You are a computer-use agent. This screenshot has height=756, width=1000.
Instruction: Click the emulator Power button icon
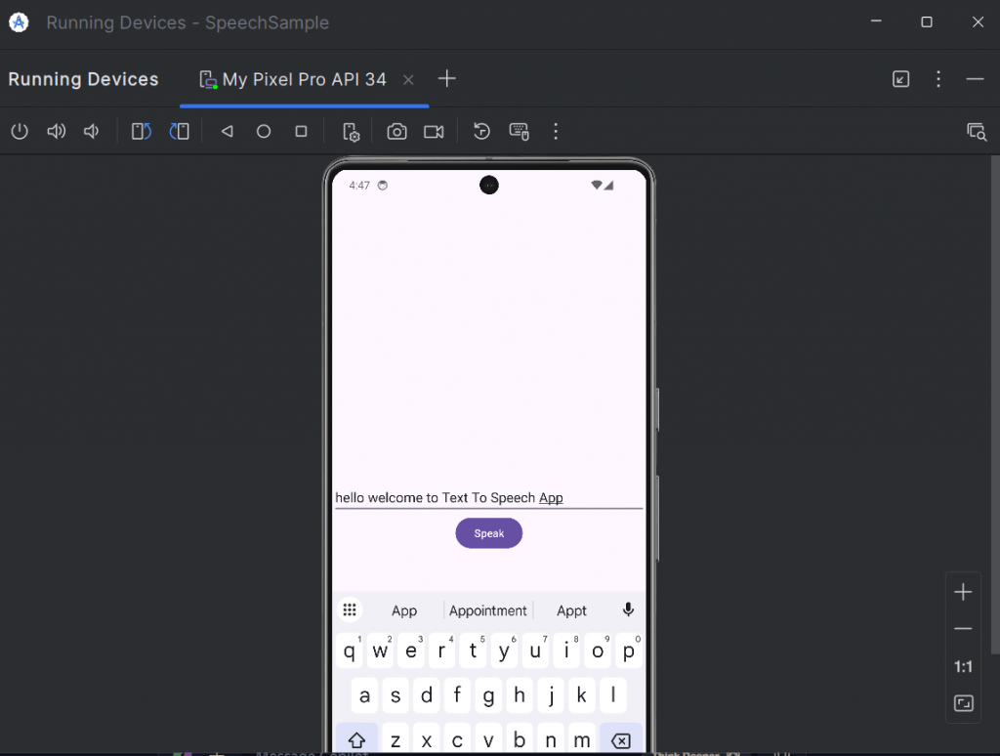20,132
